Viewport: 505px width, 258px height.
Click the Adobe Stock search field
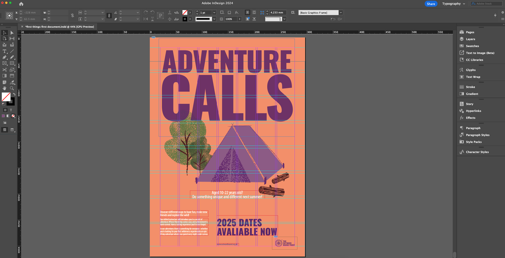(x=486, y=4)
